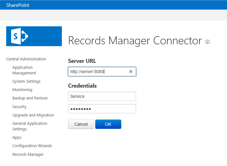Viewport: 227px width, 166px height.
Task: Go to General Application Settings
Action: [30, 126]
